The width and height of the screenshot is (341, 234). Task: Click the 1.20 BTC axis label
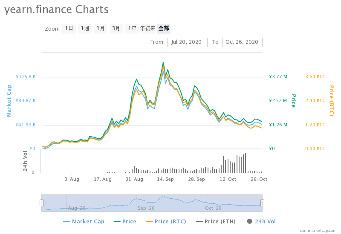coord(315,125)
